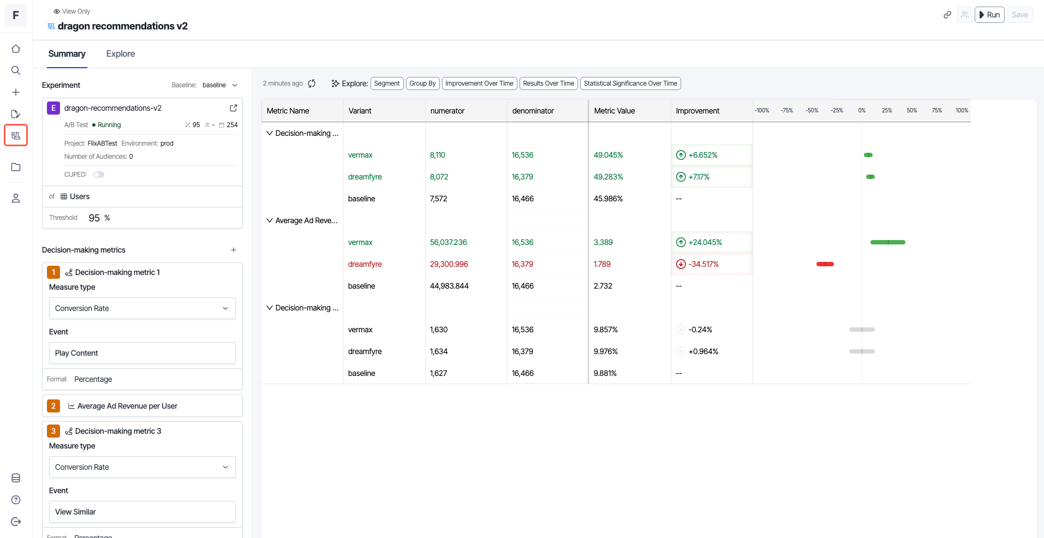The height and width of the screenshot is (538, 1044).
Task: Click the View Similar event field
Action: (x=142, y=512)
